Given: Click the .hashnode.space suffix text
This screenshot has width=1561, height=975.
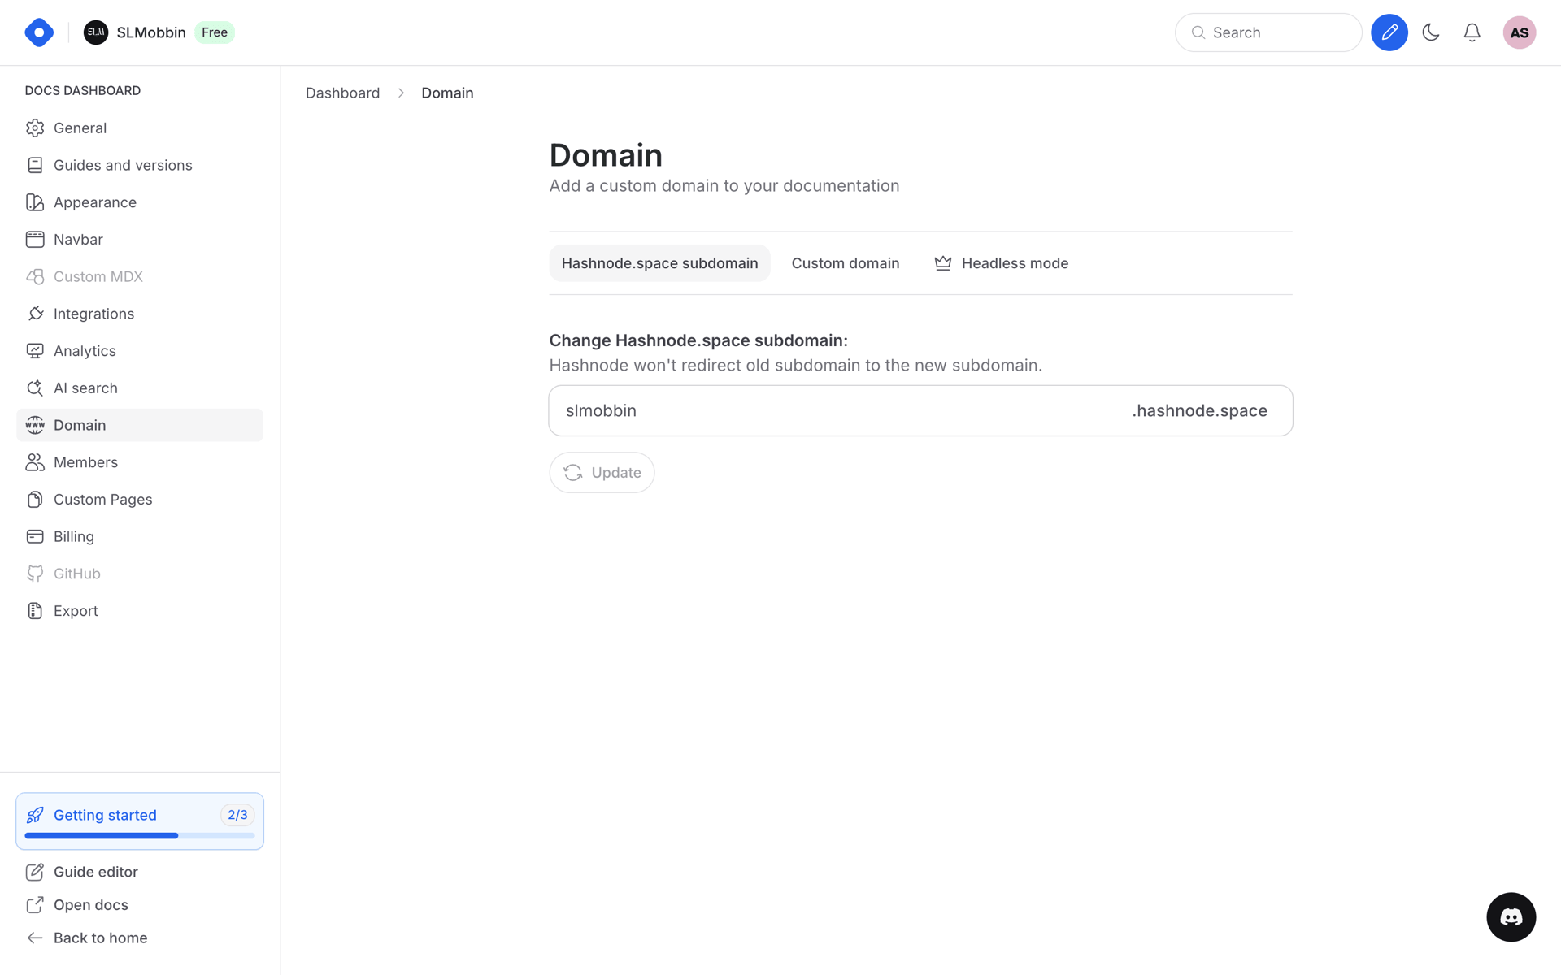Looking at the screenshot, I should pyautogui.click(x=1199, y=410).
